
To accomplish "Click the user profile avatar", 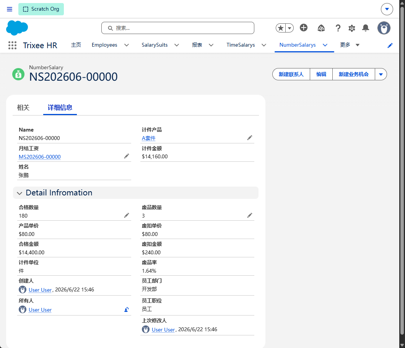I will click(x=384, y=28).
